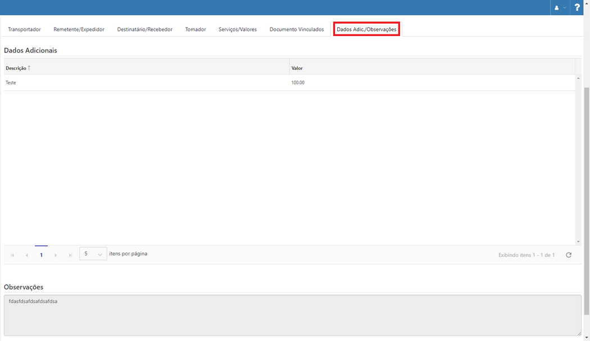Open the page size selector showing 5
The width and height of the screenshot is (590, 341).
coord(93,254)
